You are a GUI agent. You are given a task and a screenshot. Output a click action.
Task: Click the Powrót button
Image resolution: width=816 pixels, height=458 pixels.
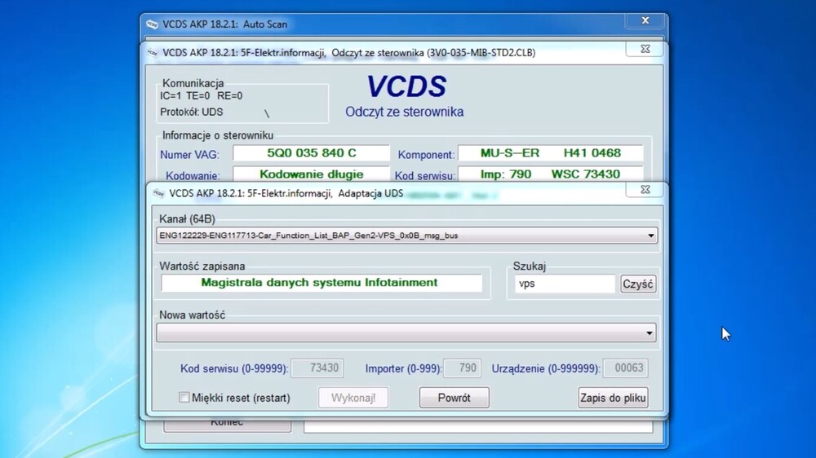454,398
